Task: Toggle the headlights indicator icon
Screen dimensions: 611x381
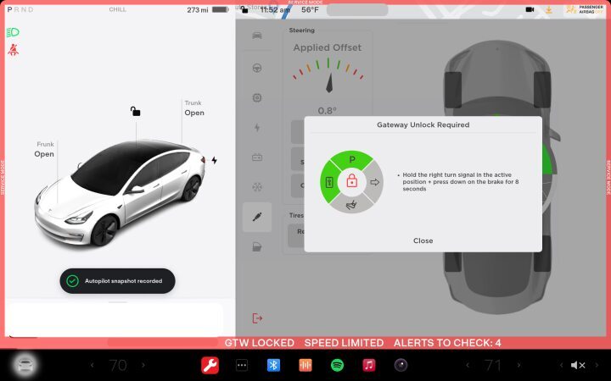Action: coord(13,32)
